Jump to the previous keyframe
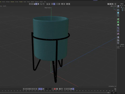This screenshot has height=94, width=125. pos(26,89)
